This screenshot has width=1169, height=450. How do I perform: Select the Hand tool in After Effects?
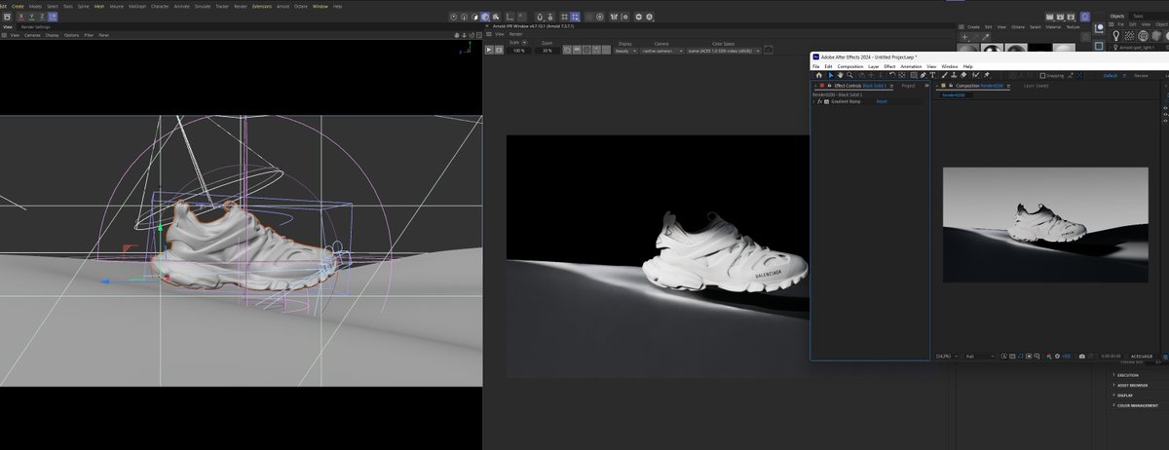click(840, 75)
